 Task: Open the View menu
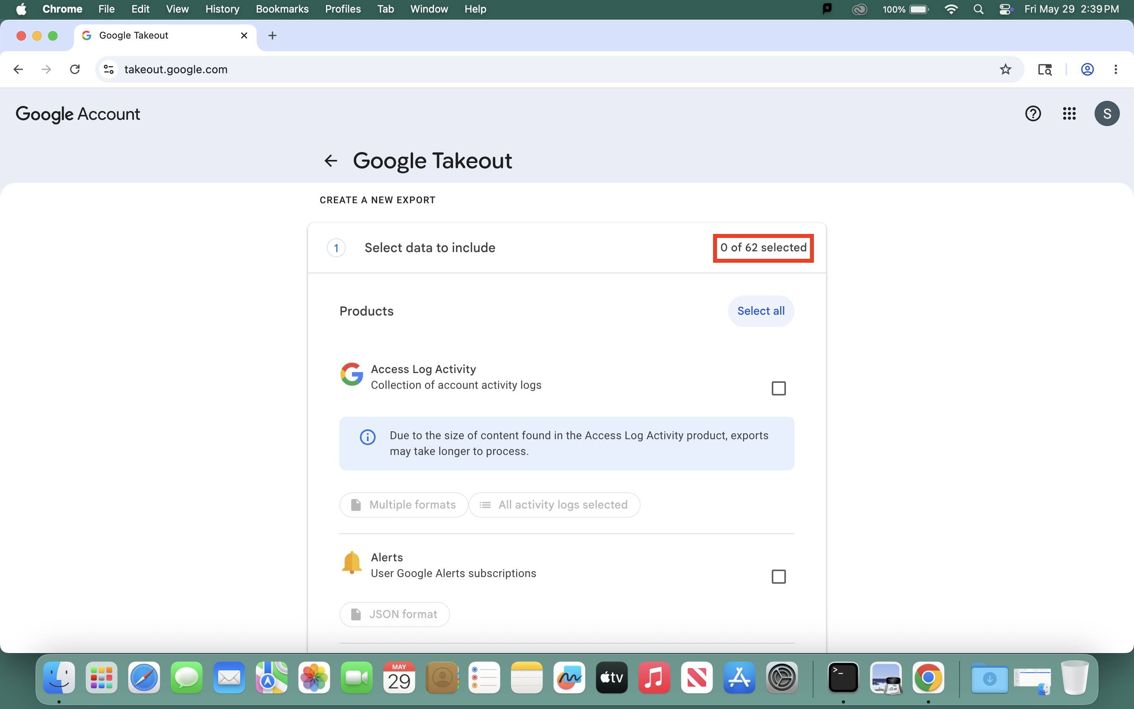click(177, 9)
